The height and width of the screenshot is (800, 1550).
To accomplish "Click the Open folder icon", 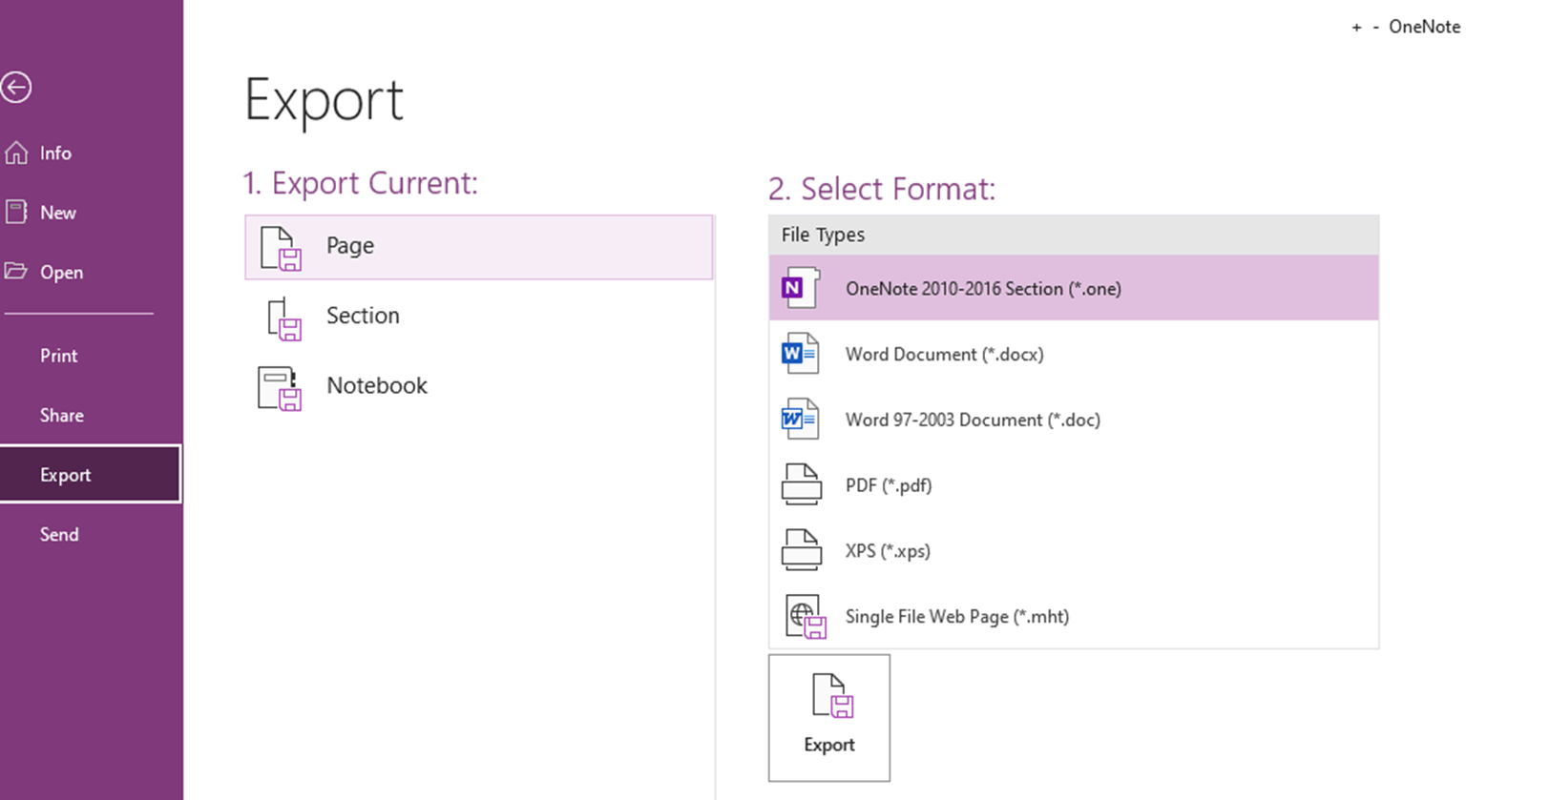I will tap(16, 272).
